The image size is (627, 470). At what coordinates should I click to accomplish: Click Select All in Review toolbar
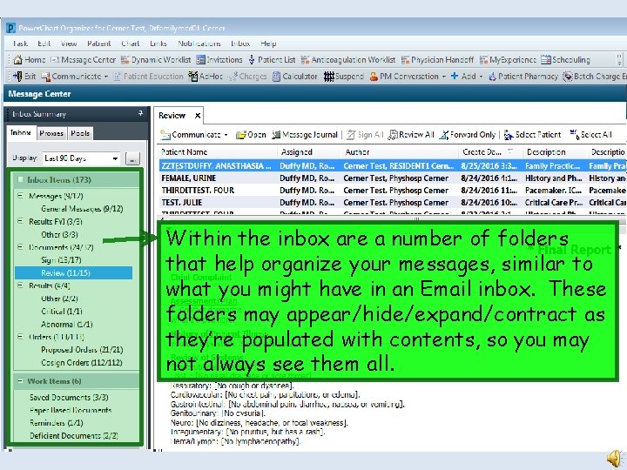[x=591, y=135]
